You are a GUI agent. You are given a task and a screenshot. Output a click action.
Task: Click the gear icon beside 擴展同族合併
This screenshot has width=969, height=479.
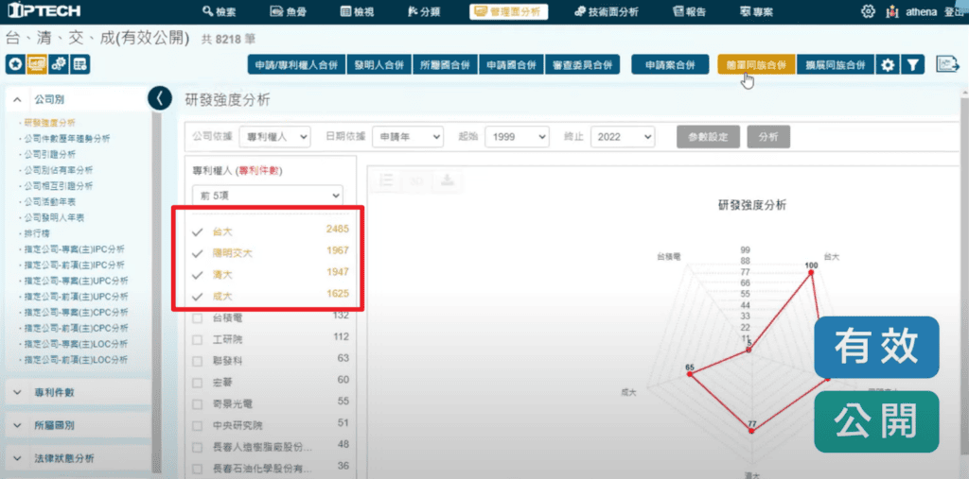pyautogui.click(x=887, y=65)
